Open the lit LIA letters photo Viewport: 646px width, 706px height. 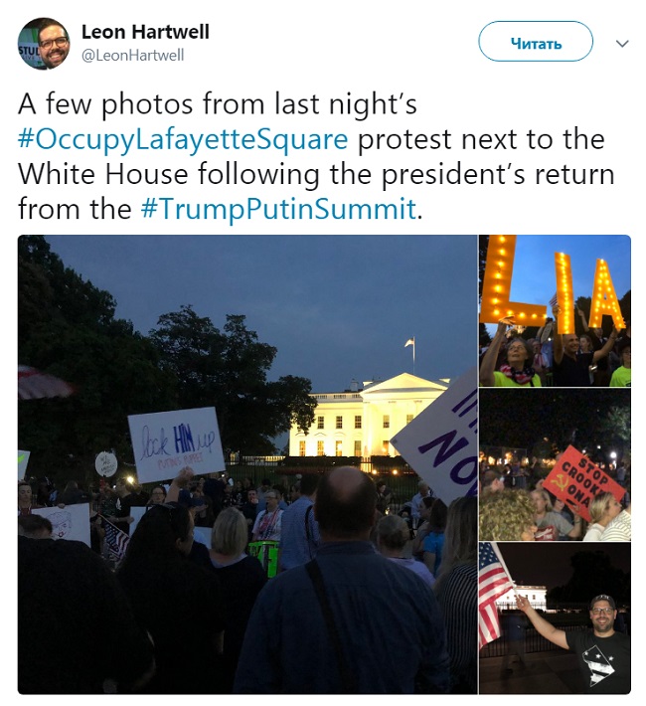point(555,310)
